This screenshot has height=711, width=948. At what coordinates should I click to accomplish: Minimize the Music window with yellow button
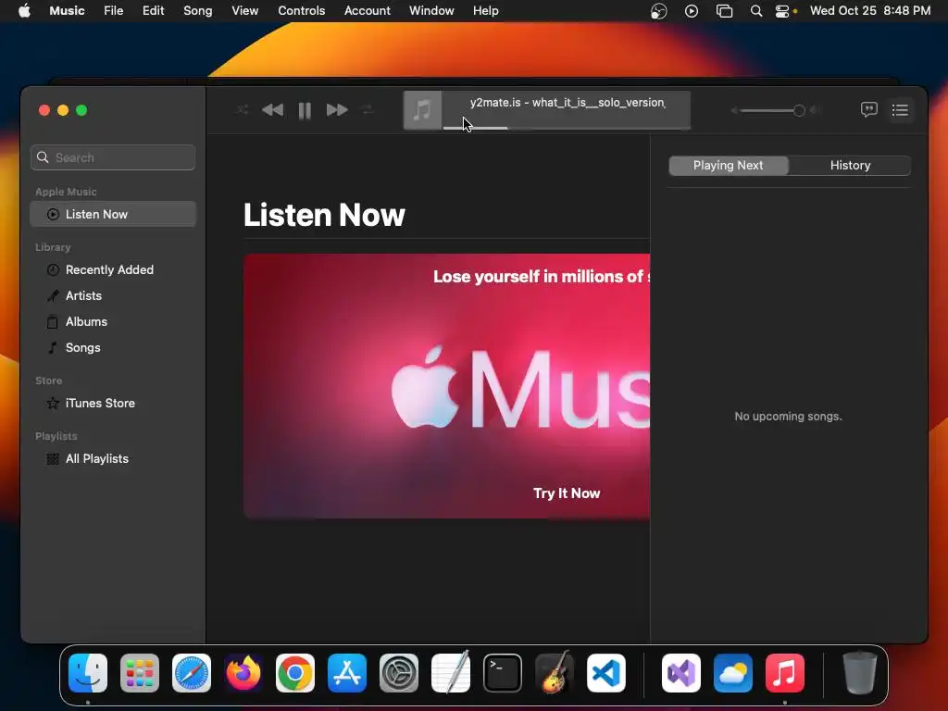point(63,110)
